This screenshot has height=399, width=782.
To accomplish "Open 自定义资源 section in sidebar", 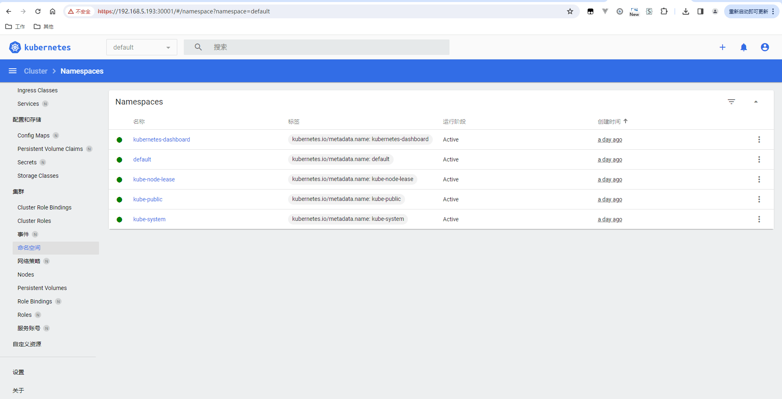I will click(27, 344).
